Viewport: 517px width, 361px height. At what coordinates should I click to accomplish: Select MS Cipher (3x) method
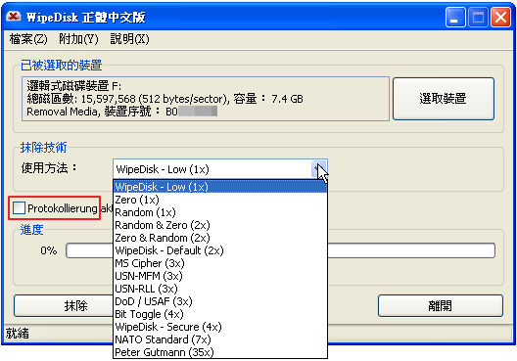(x=220, y=263)
